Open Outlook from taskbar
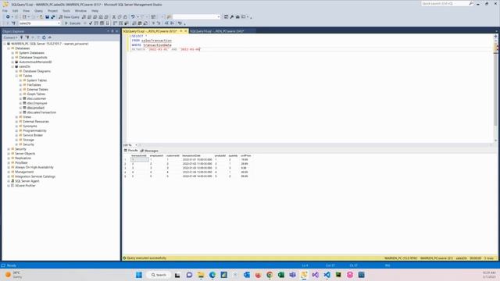The image size is (500, 281). pos(247,275)
